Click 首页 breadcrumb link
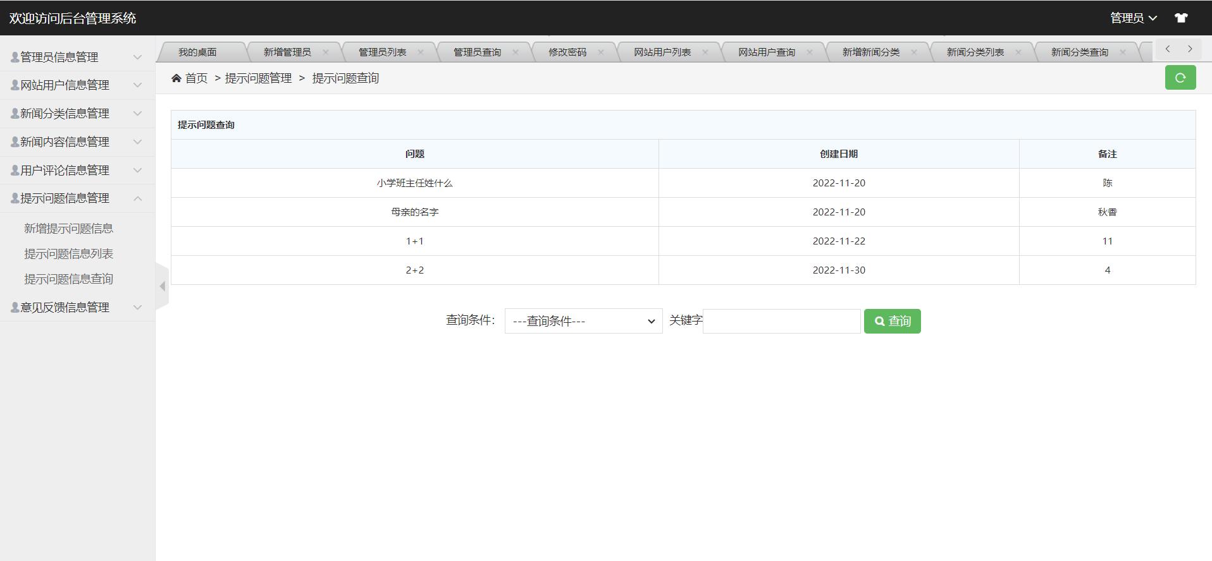 point(196,78)
